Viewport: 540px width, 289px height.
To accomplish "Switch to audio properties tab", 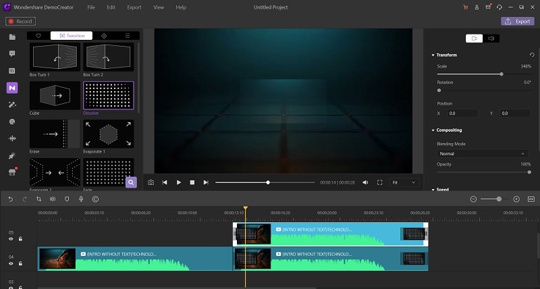I will (491, 38).
